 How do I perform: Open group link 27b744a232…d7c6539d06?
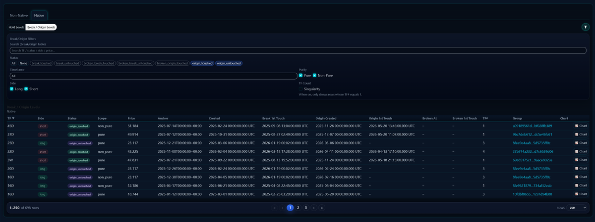click(533, 151)
